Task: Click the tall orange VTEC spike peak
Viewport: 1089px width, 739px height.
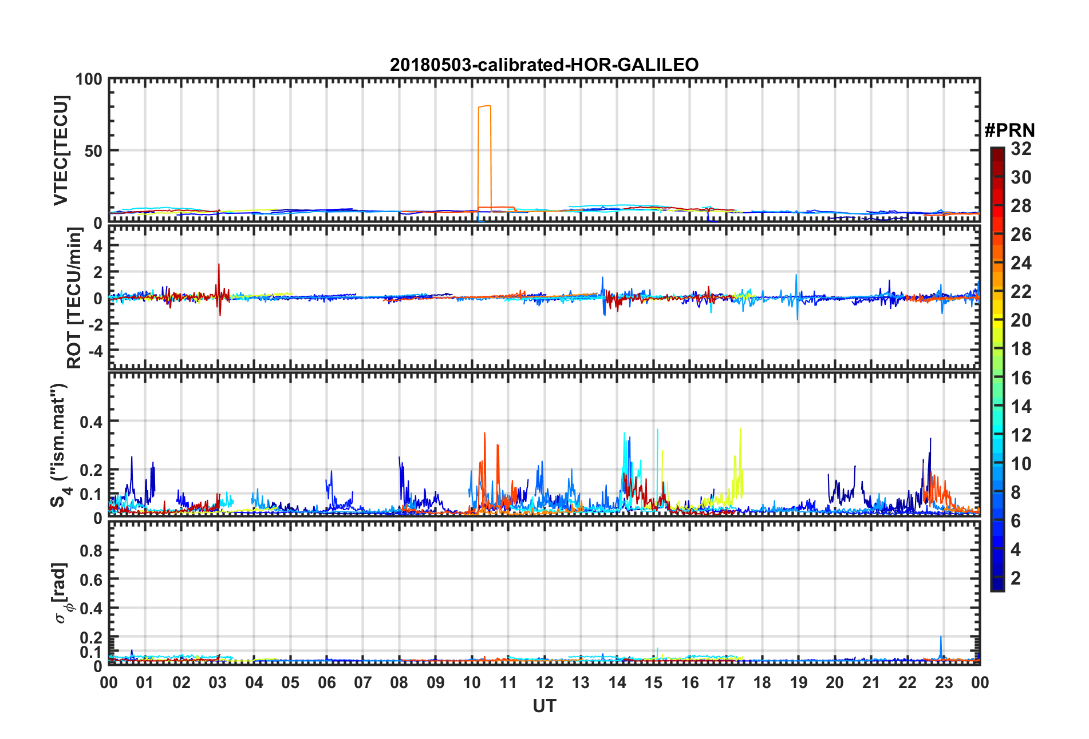Action: (x=484, y=106)
